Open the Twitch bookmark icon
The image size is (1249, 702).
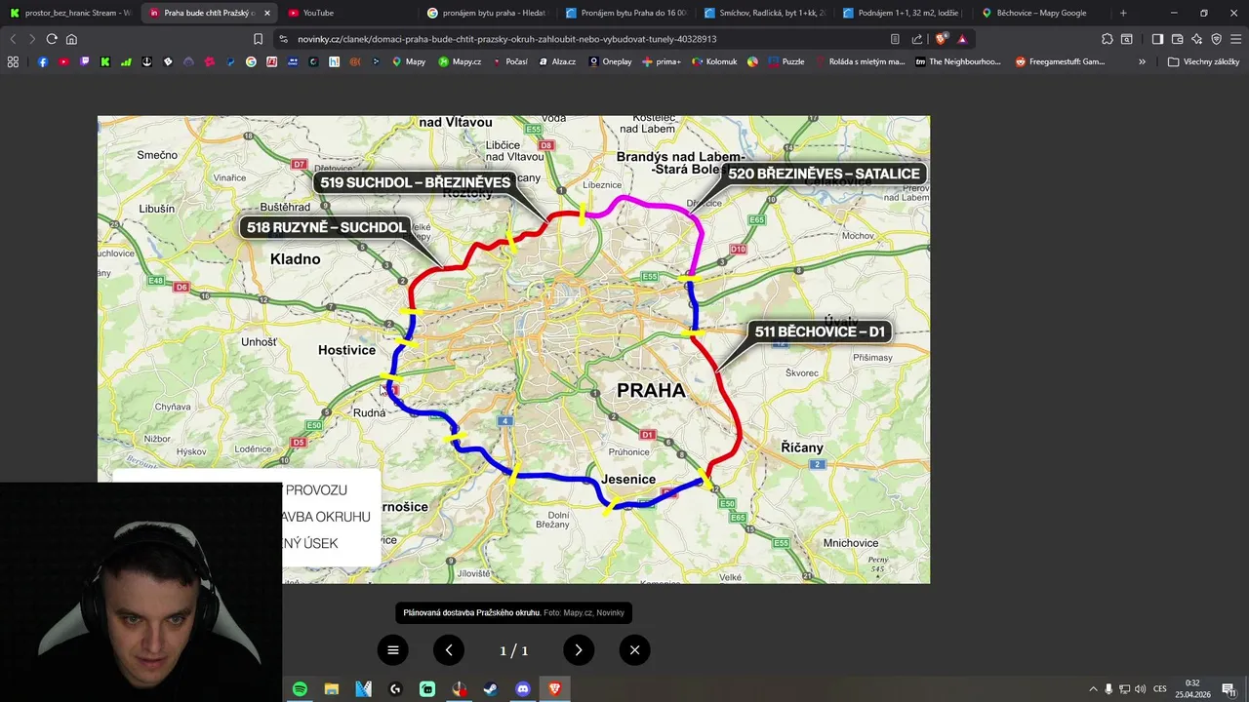click(x=84, y=61)
